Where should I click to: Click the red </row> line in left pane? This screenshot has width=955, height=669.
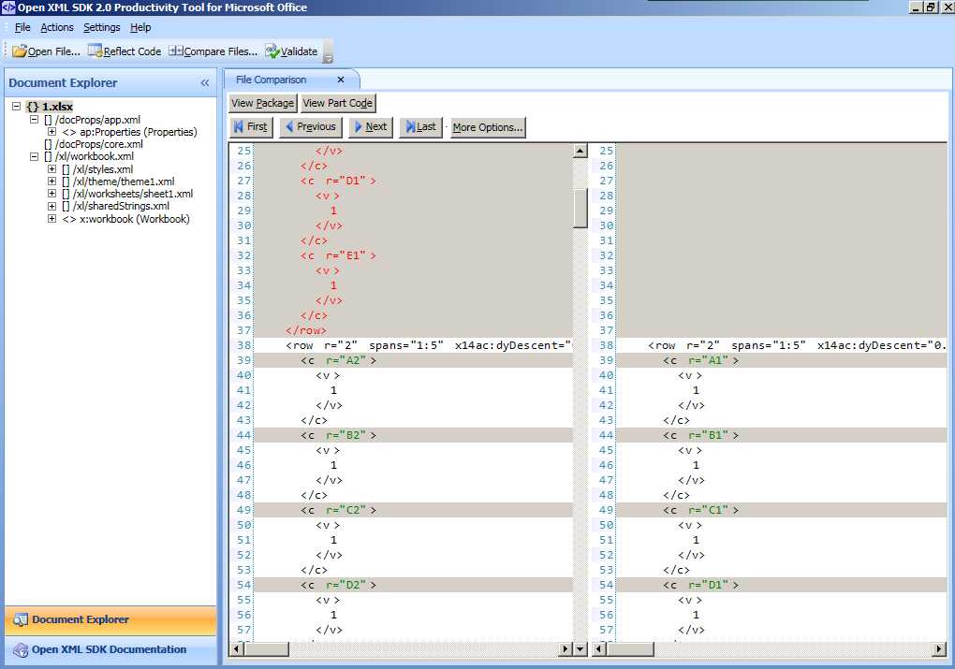pos(413,330)
